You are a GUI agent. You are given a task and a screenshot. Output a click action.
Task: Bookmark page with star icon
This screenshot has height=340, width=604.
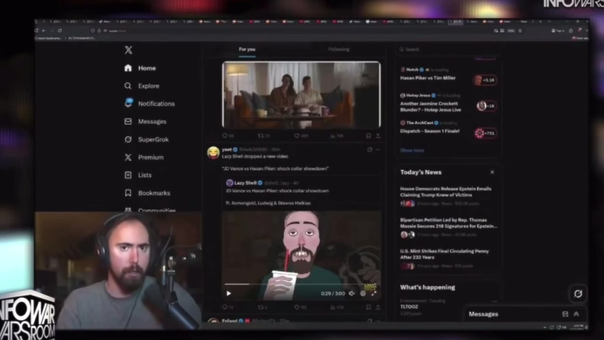[x=520, y=30]
